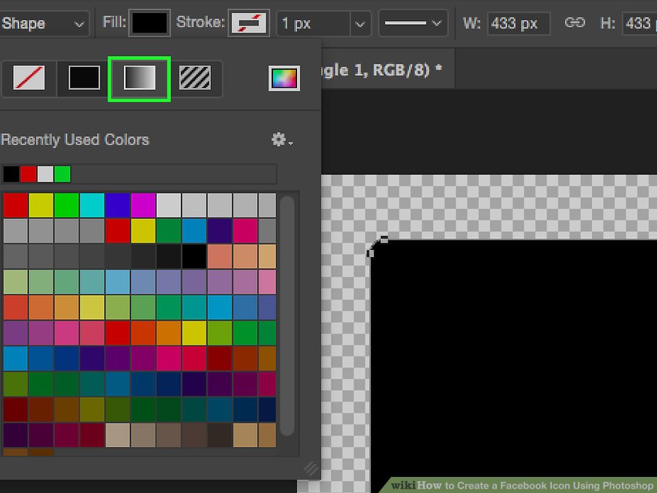This screenshot has height=493, width=657.
Task: Click the link width and height icon
Action: click(575, 23)
